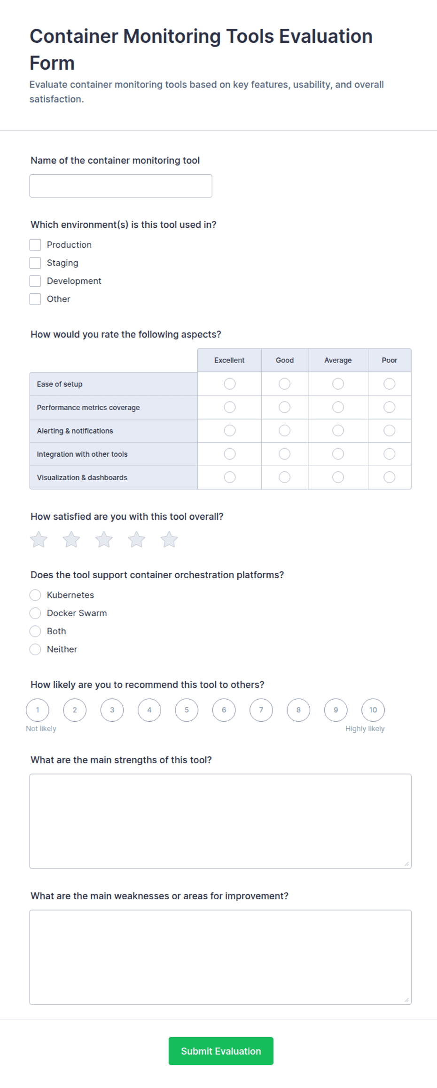Viewport: 437px width, 1088px height.
Task: Focus the main strengths text area
Action: point(220,821)
